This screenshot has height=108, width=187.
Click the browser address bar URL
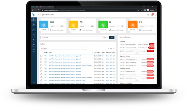(64, 10)
